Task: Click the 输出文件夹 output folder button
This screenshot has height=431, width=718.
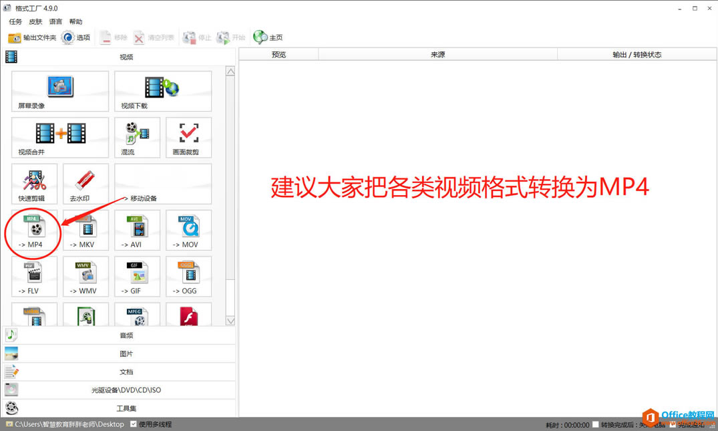Action: pyautogui.click(x=32, y=38)
